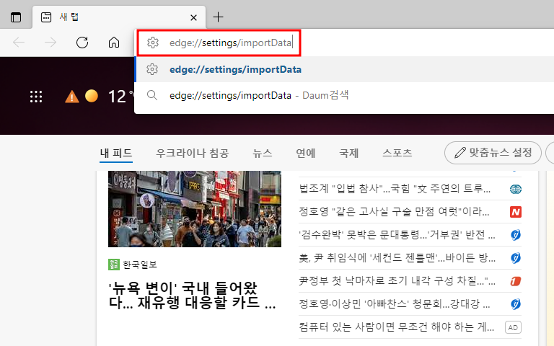Reload the page with refresh icon
The image size is (554, 346).
pyautogui.click(x=82, y=43)
